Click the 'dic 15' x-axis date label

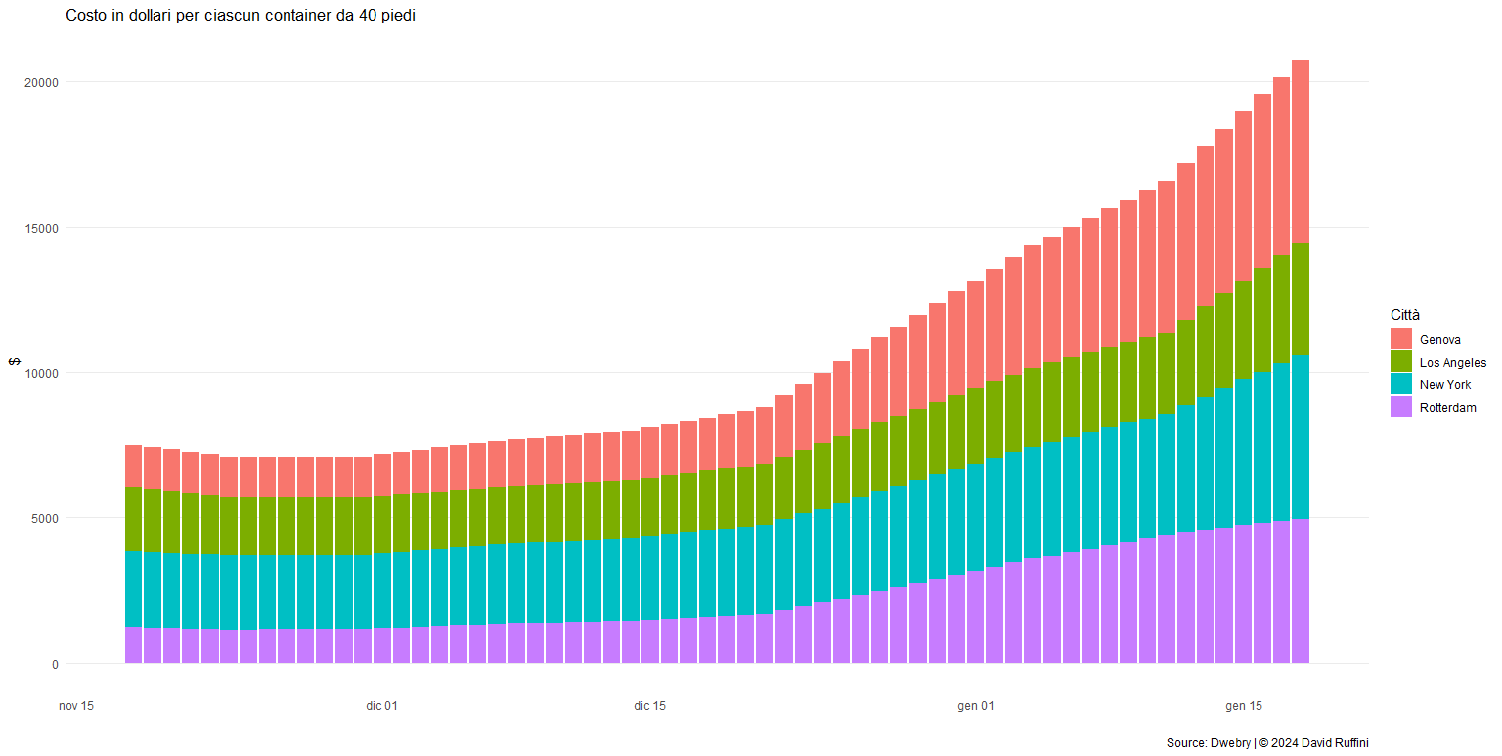pos(650,706)
